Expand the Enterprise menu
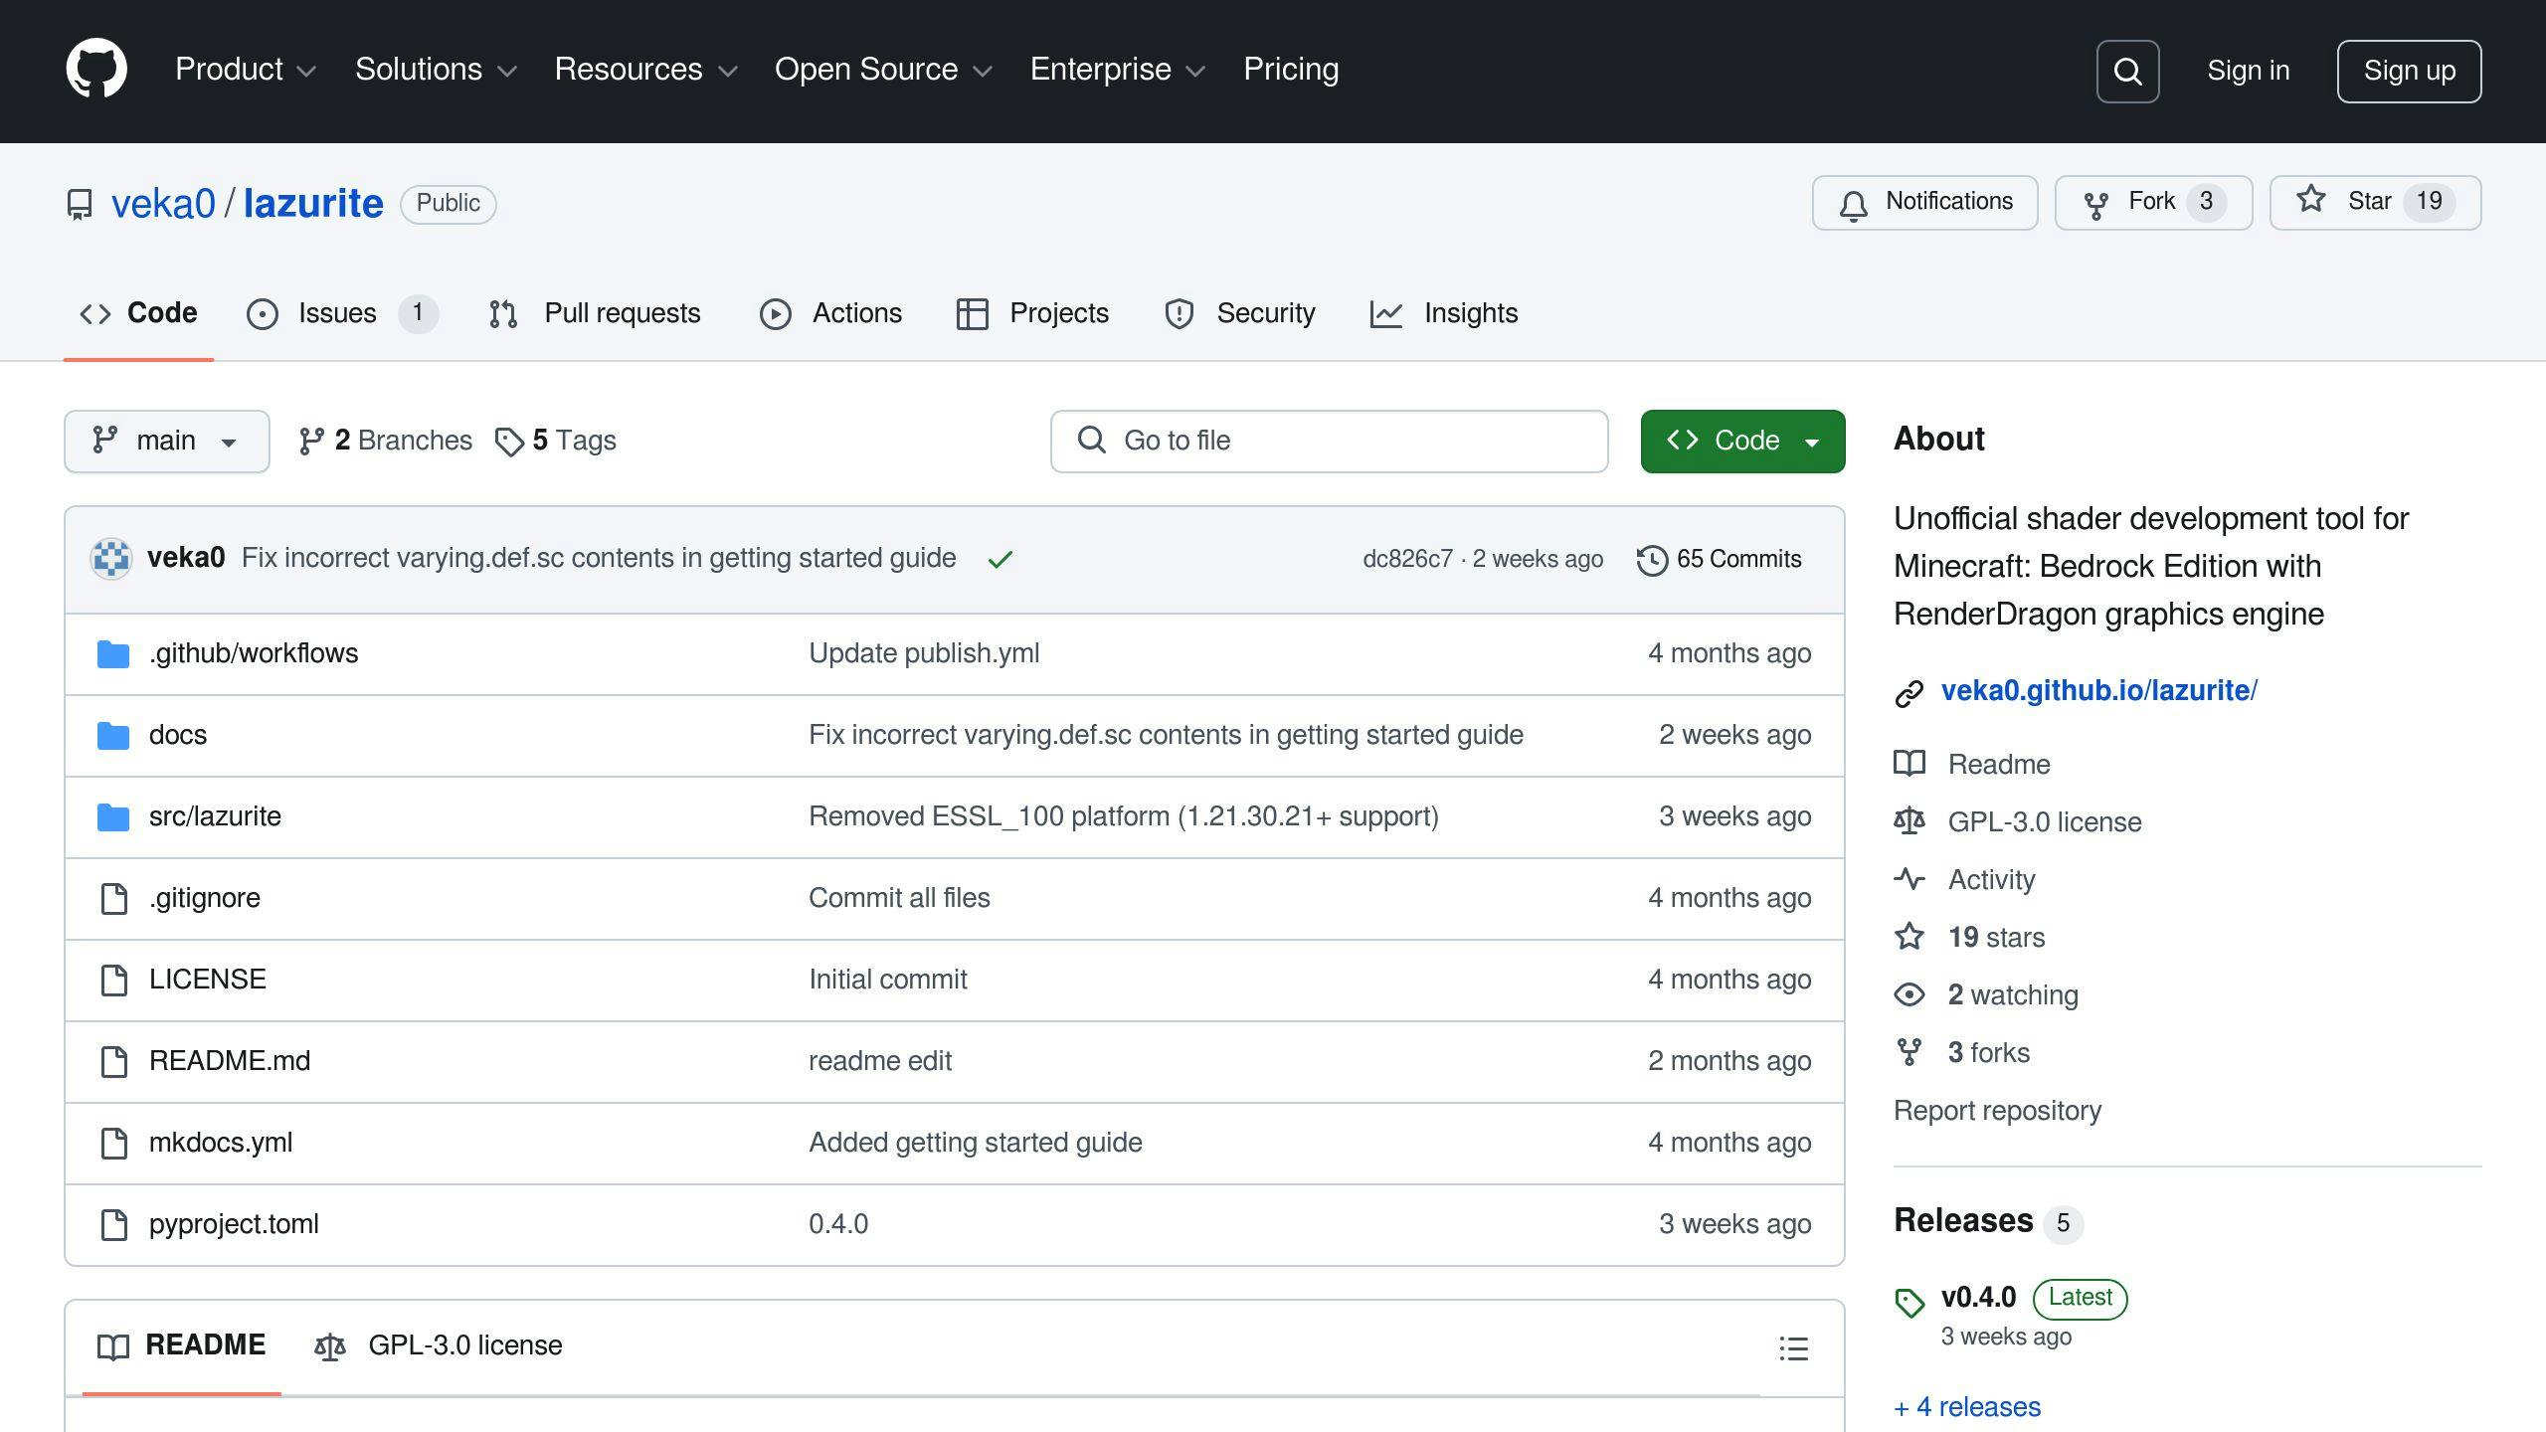This screenshot has width=2546, height=1432. pyautogui.click(x=1118, y=70)
